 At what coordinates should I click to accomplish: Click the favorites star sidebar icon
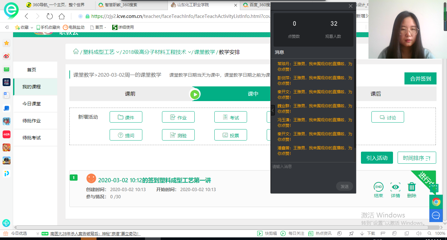(7, 43)
